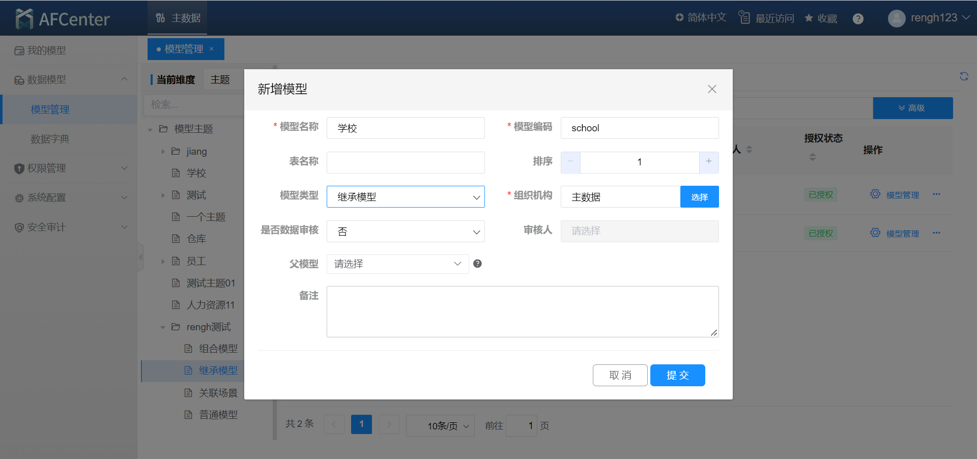The width and height of the screenshot is (977, 459).
Task: Click the help question mark next to 父模型
Action: (477, 264)
